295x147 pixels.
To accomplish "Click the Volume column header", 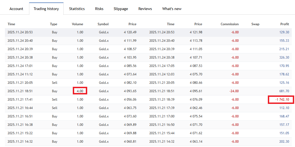I will (x=77, y=24).
